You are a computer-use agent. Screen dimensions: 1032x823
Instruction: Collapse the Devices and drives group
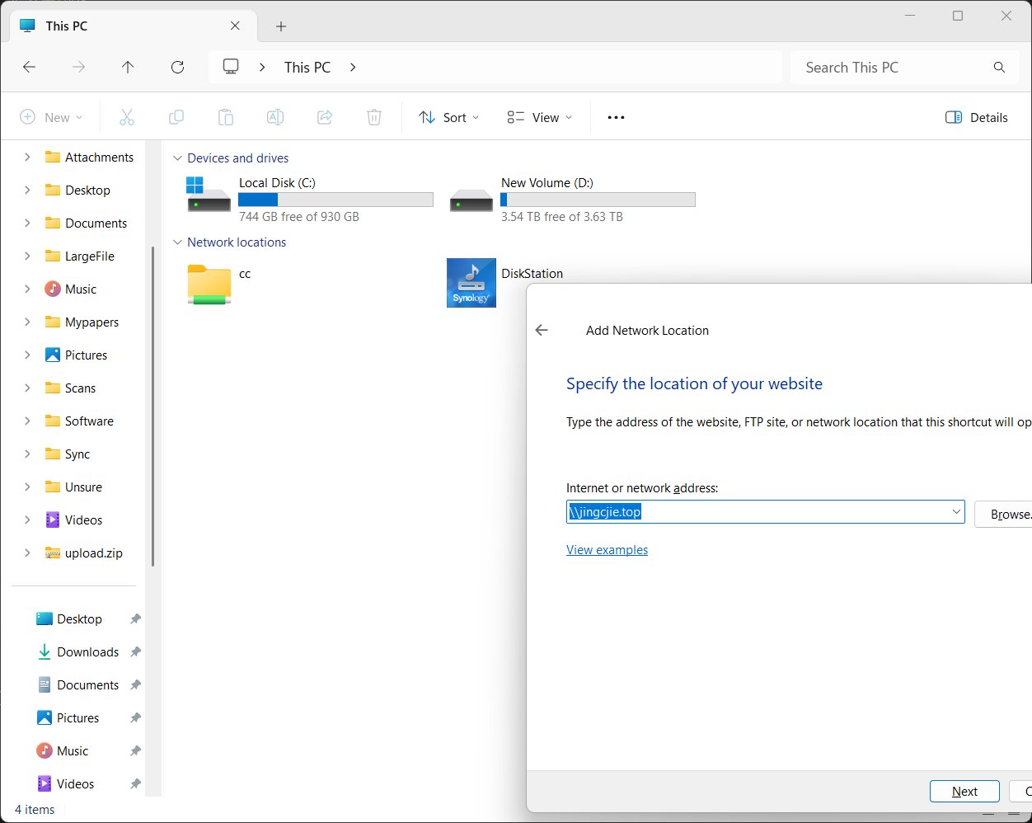click(177, 158)
